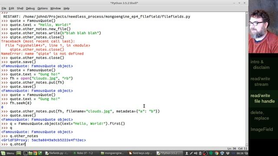Screen dimensions: 278x156
Task: Click the show desktop icon in the taskbar
Action: (x=19, y=153)
